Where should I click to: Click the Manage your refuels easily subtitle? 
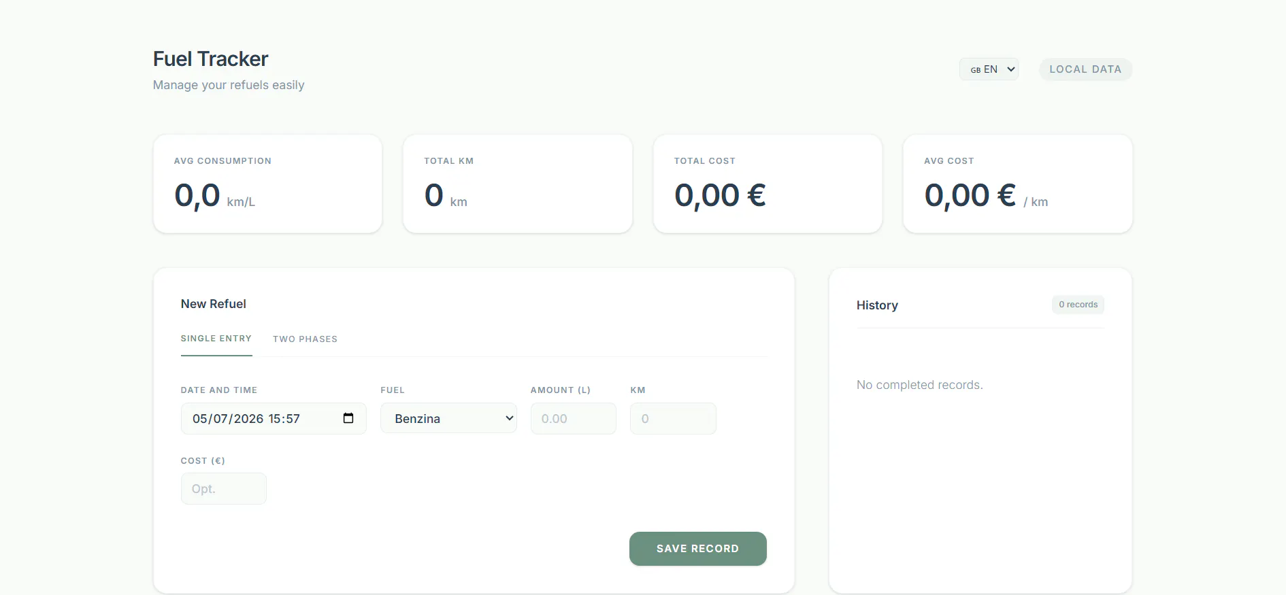(x=229, y=85)
